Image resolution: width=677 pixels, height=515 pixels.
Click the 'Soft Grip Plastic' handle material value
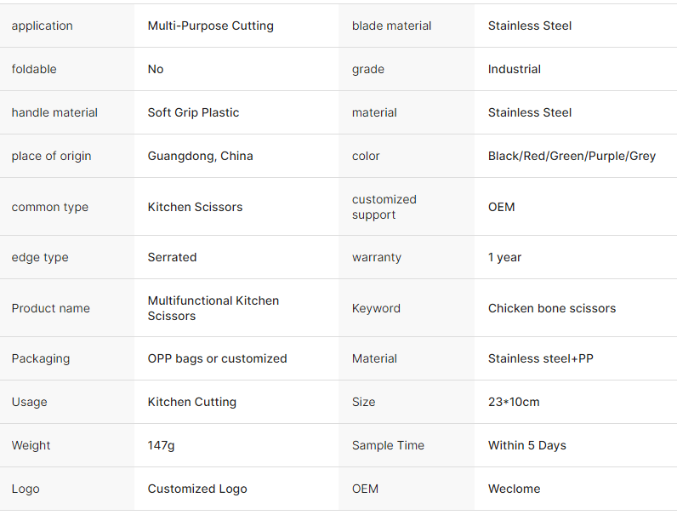193,112
